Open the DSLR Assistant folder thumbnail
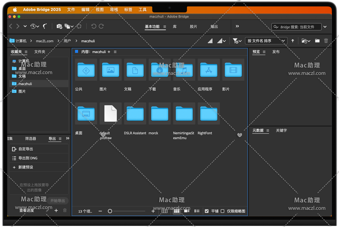 point(135,114)
